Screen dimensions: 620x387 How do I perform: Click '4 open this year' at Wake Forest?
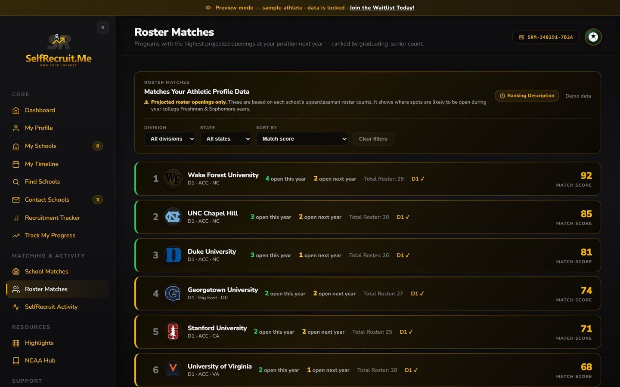click(x=286, y=179)
